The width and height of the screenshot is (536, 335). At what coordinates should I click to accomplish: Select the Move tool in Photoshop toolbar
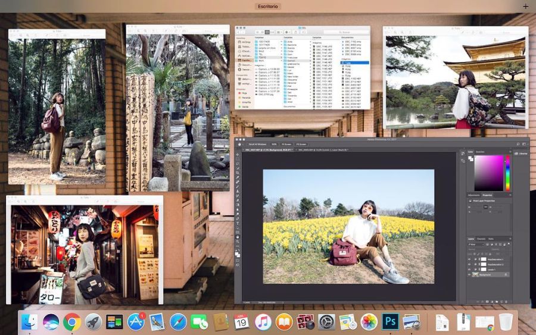(238, 155)
